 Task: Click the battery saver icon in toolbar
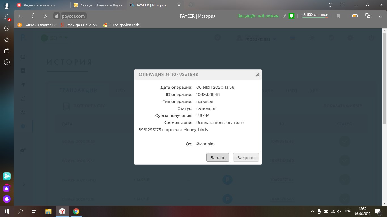coord(355,16)
